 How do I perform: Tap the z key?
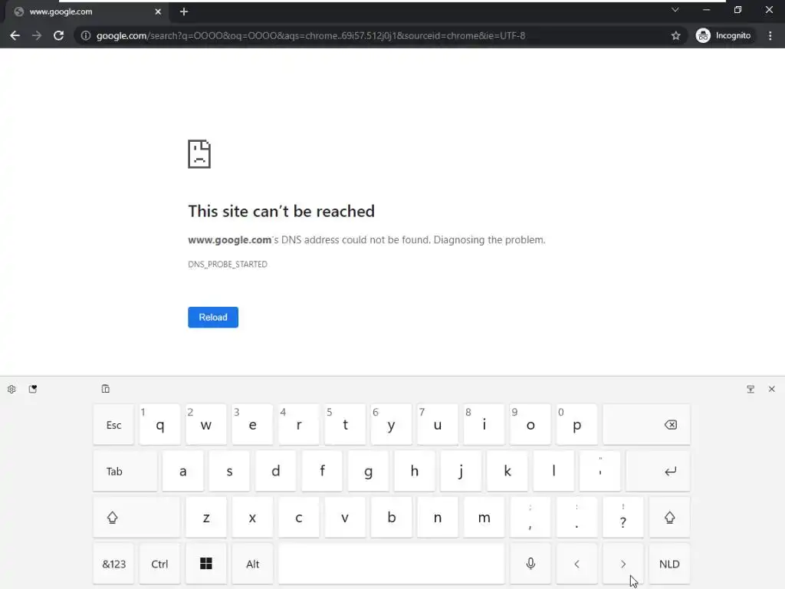pos(205,518)
